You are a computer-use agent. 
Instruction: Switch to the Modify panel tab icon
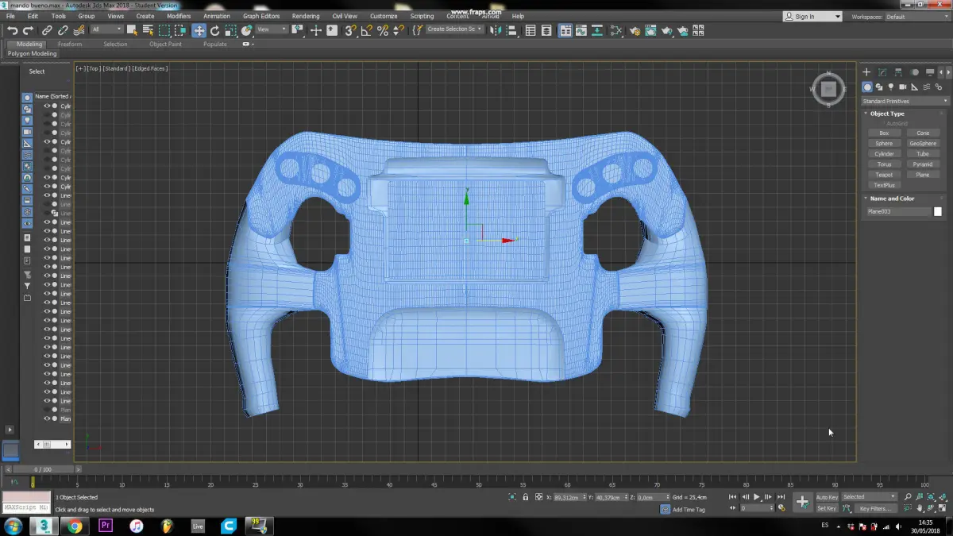pyautogui.click(x=882, y=72)
